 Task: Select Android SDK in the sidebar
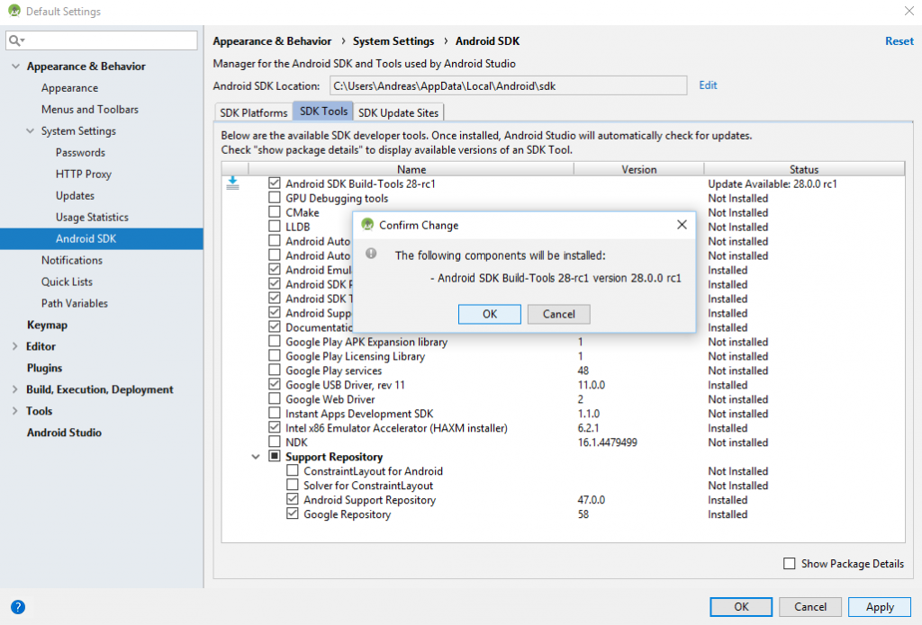(102, 238)
